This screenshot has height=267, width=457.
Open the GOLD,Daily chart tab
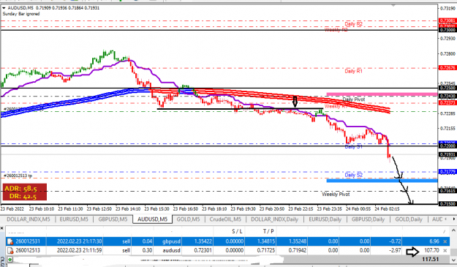tap(409, 219)
